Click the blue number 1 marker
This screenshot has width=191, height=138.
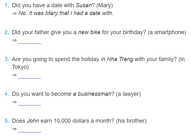(7, 5)
